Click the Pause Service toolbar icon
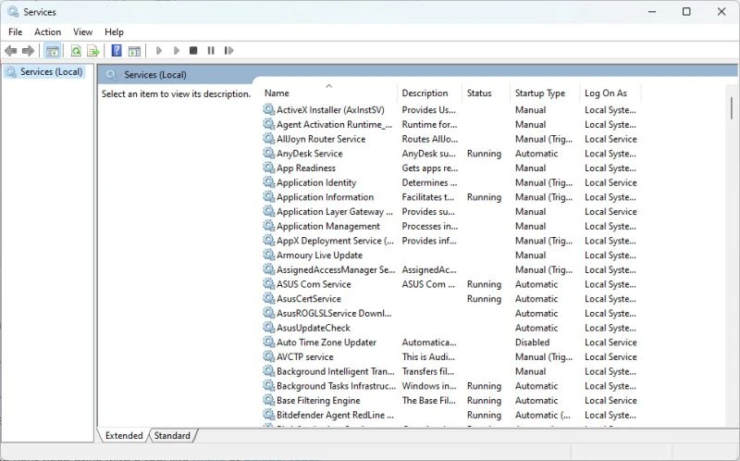The height and width of the screenshot is (461, 740). 211,51
